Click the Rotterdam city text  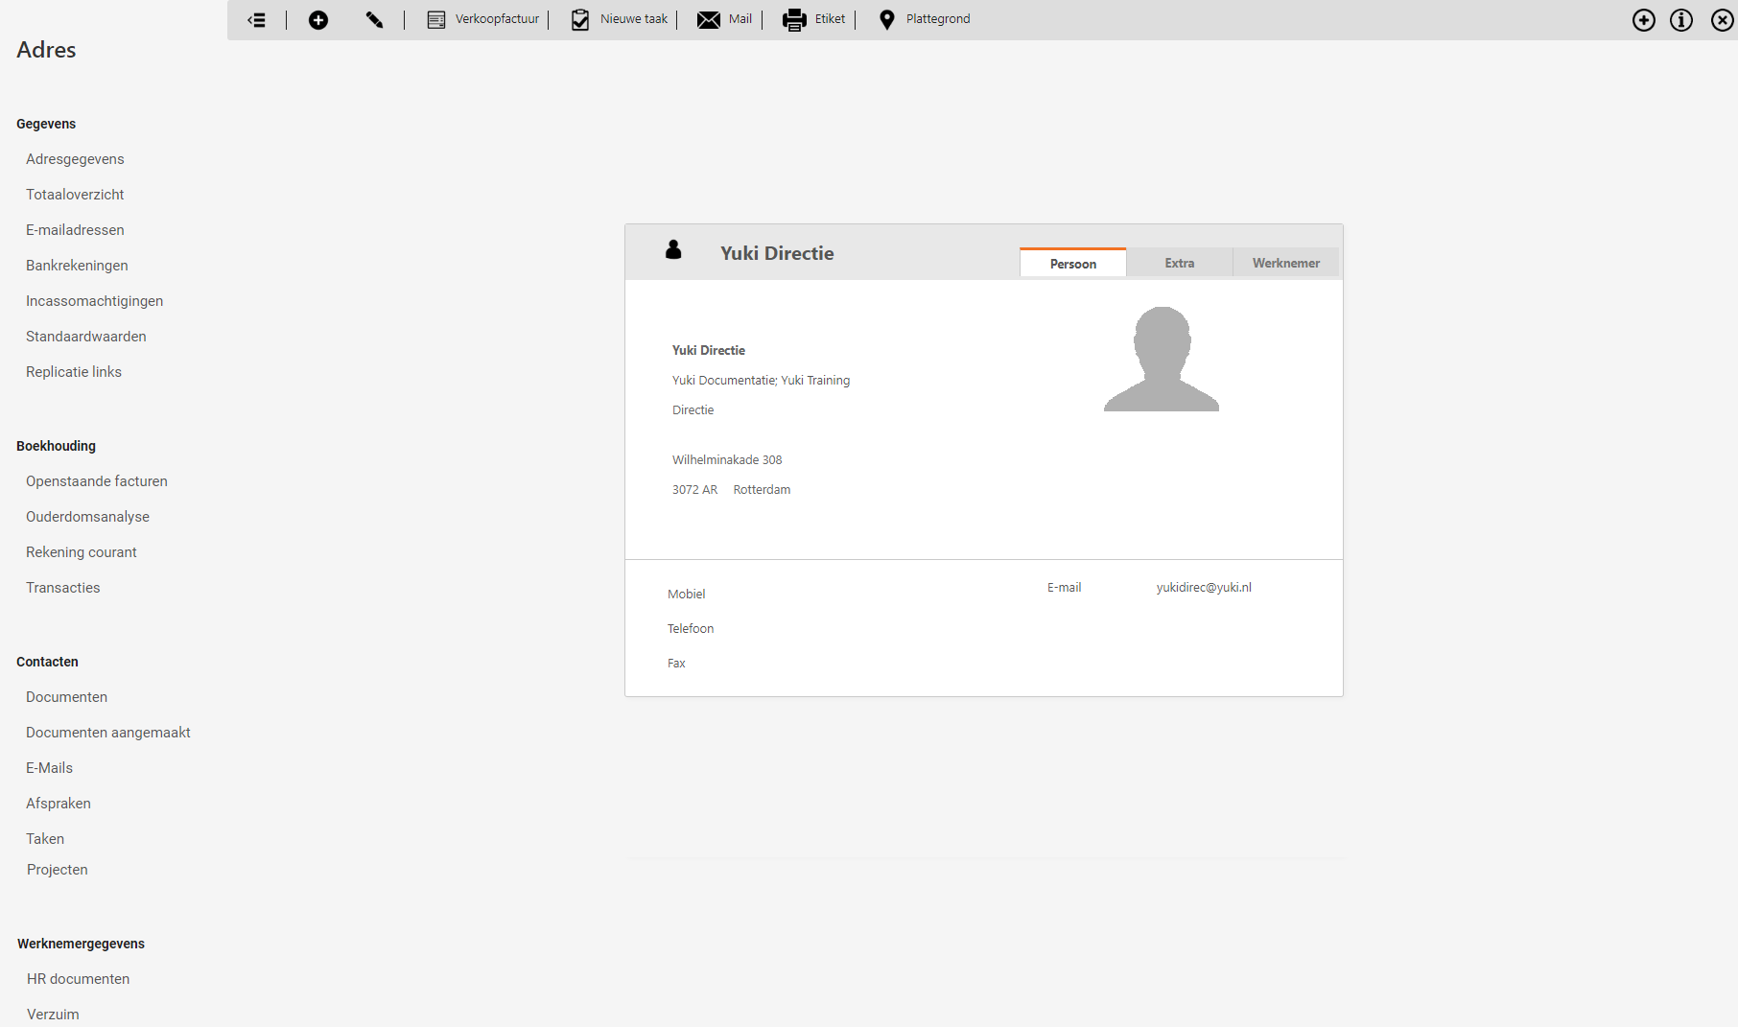(762, 490)
